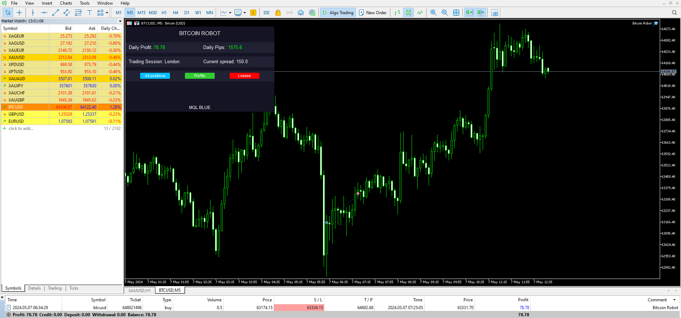Viewport: 681px width, 318px height.
Task: Open the MQL5 Market shopping bag
Action: point(278,12)
